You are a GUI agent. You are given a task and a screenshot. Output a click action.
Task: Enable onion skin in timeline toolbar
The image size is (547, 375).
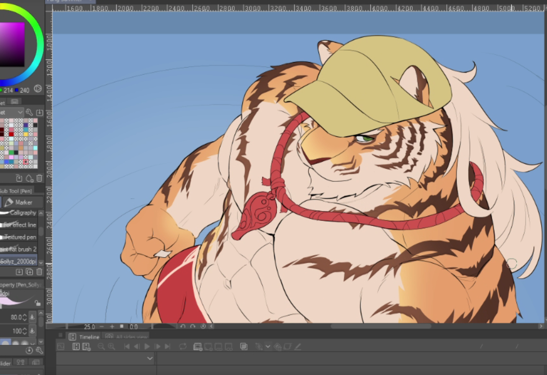tap(244, 346)
